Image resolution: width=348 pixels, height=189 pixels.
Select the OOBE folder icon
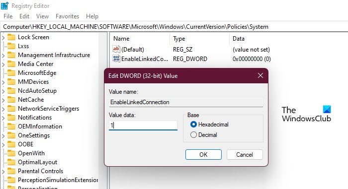pos(11,144)
